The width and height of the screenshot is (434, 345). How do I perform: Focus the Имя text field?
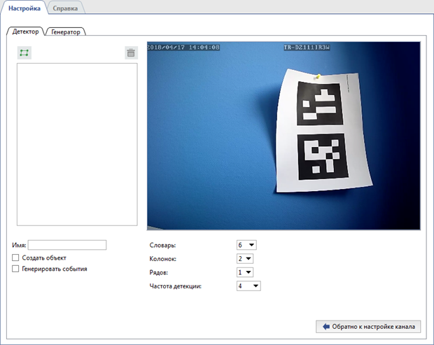(67, 245)
